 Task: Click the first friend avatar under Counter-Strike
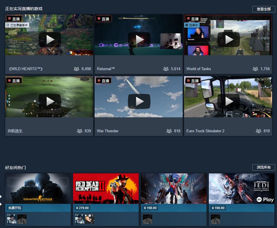point(12,219)
